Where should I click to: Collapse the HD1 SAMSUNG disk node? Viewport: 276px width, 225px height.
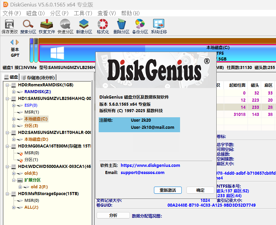click(x=7, y=99)
